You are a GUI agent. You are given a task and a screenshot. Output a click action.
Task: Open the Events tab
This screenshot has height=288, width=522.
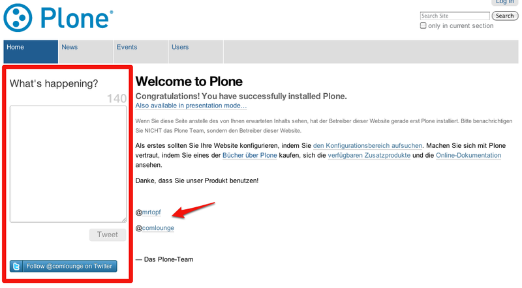point(127,48)
